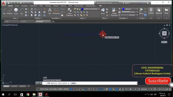Open the MUROS TECHADOS layer dropdown
The width and height of the screenshot is (173, 97).
(x=99, y=9)
